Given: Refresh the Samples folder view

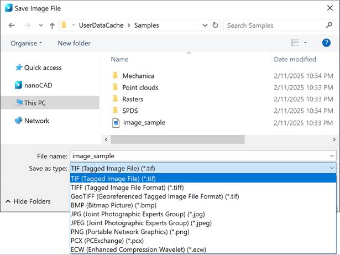Looking at the screenshot, I should pos(215,25).
